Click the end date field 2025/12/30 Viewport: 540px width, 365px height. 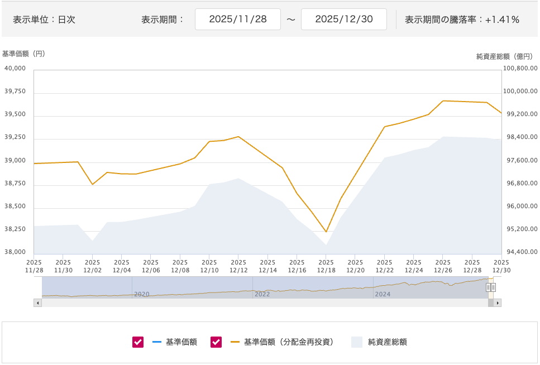(343, 19)
